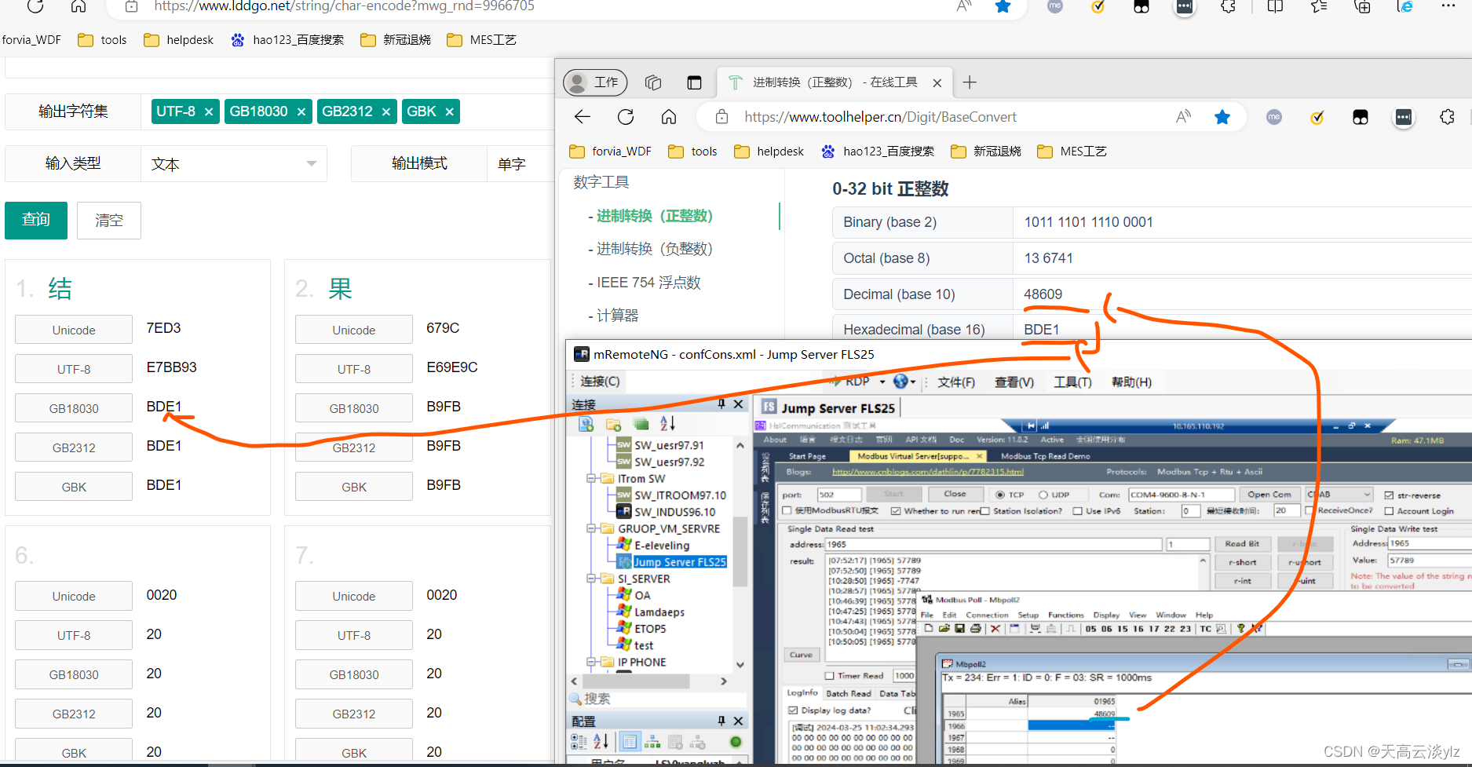Enable the Use IPv6 checkbox
Viewport: 1472px width, 767px height.
tap(1078, 510)
